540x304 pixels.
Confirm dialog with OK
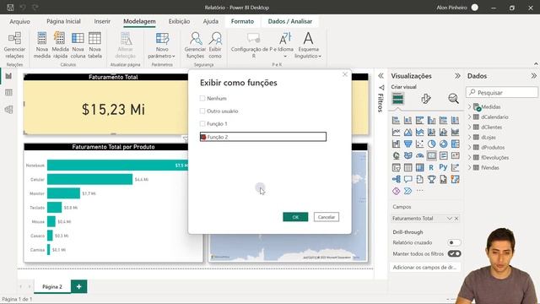[295, 217]
